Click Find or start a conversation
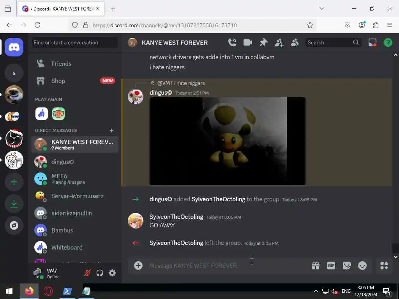This screenshot has height=299, width=399. pos(74,42)
